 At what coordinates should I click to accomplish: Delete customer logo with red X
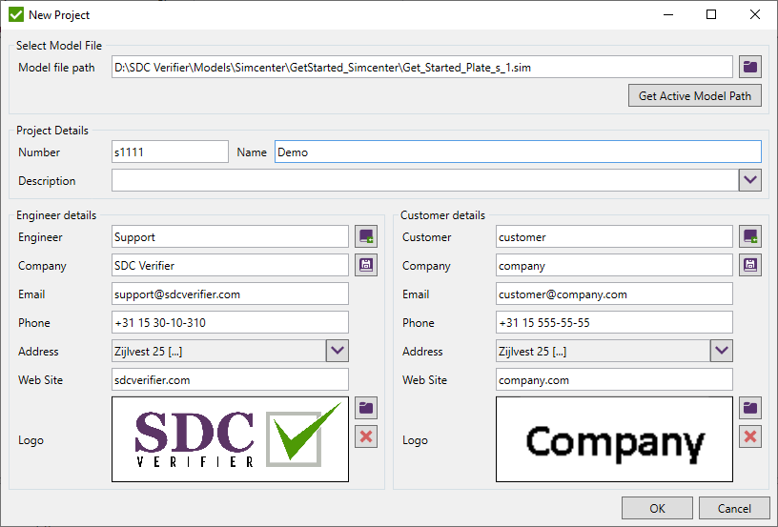pos(750,437)
